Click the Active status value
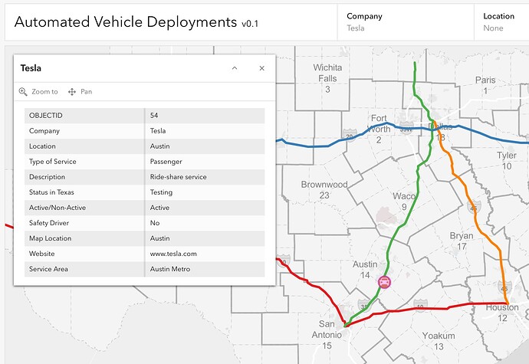 coord(159,208)
